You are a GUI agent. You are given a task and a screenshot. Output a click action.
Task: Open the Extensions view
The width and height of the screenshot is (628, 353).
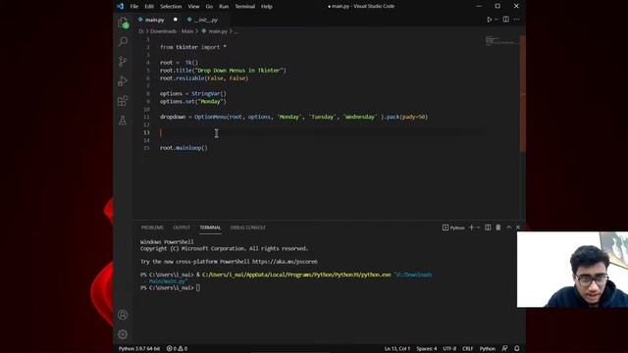[123, 100]
